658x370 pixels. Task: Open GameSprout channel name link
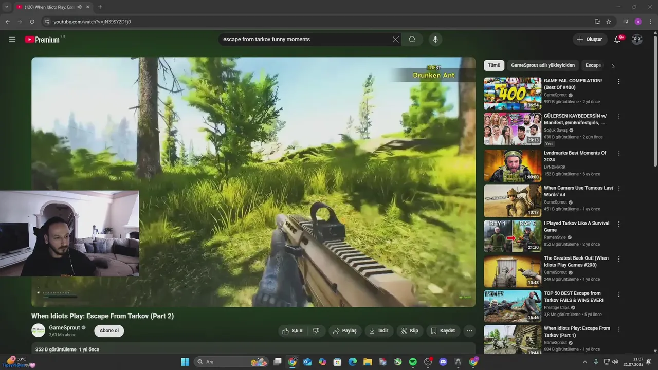coord(64,327)
